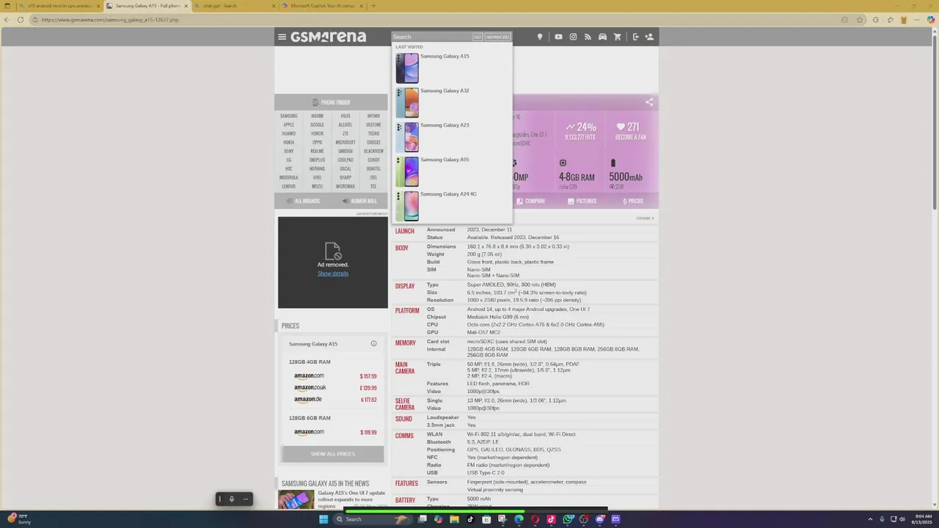Screen dimensions: 939x528
Task: Select the GOOGLE brand link
Action: 317,125
